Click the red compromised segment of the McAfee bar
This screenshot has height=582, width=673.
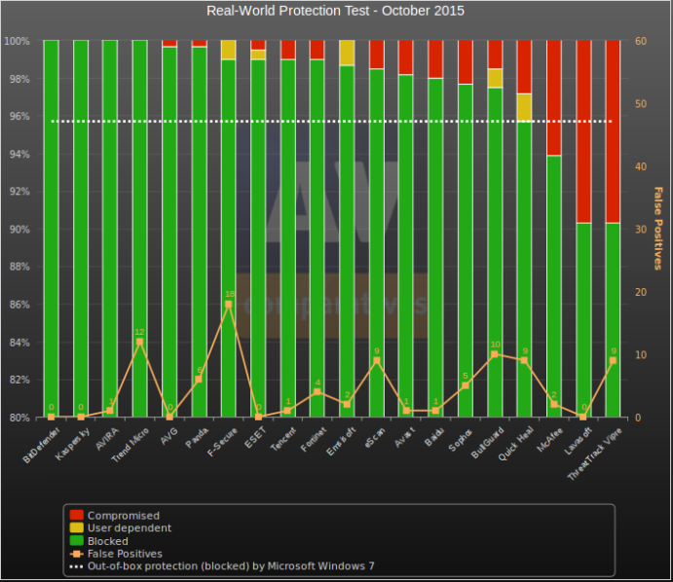coord(554,97)
